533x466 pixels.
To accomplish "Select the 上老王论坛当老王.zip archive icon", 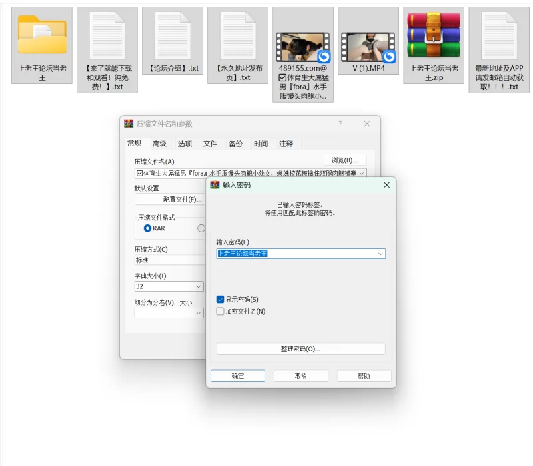I will click(x=434, y=35).
